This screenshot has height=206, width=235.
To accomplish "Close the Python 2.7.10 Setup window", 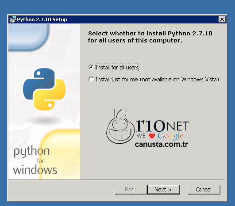I will pyautogui.click(x=222, y=19).
